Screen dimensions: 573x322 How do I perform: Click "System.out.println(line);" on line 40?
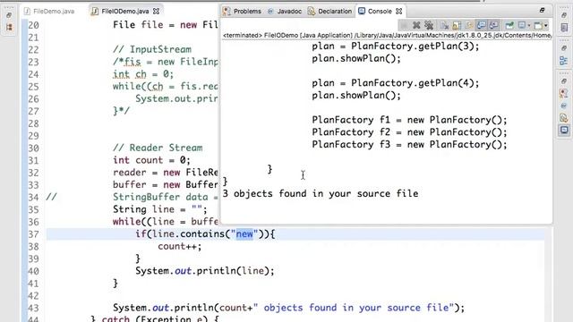[205, 270]
